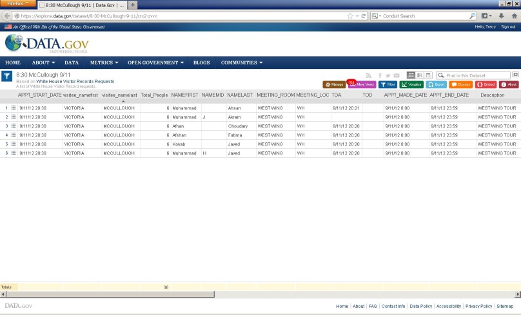This screenshot has width=521, height=315.
Task: Click the Firefox home icon
Action: click(x=513, y=15)
